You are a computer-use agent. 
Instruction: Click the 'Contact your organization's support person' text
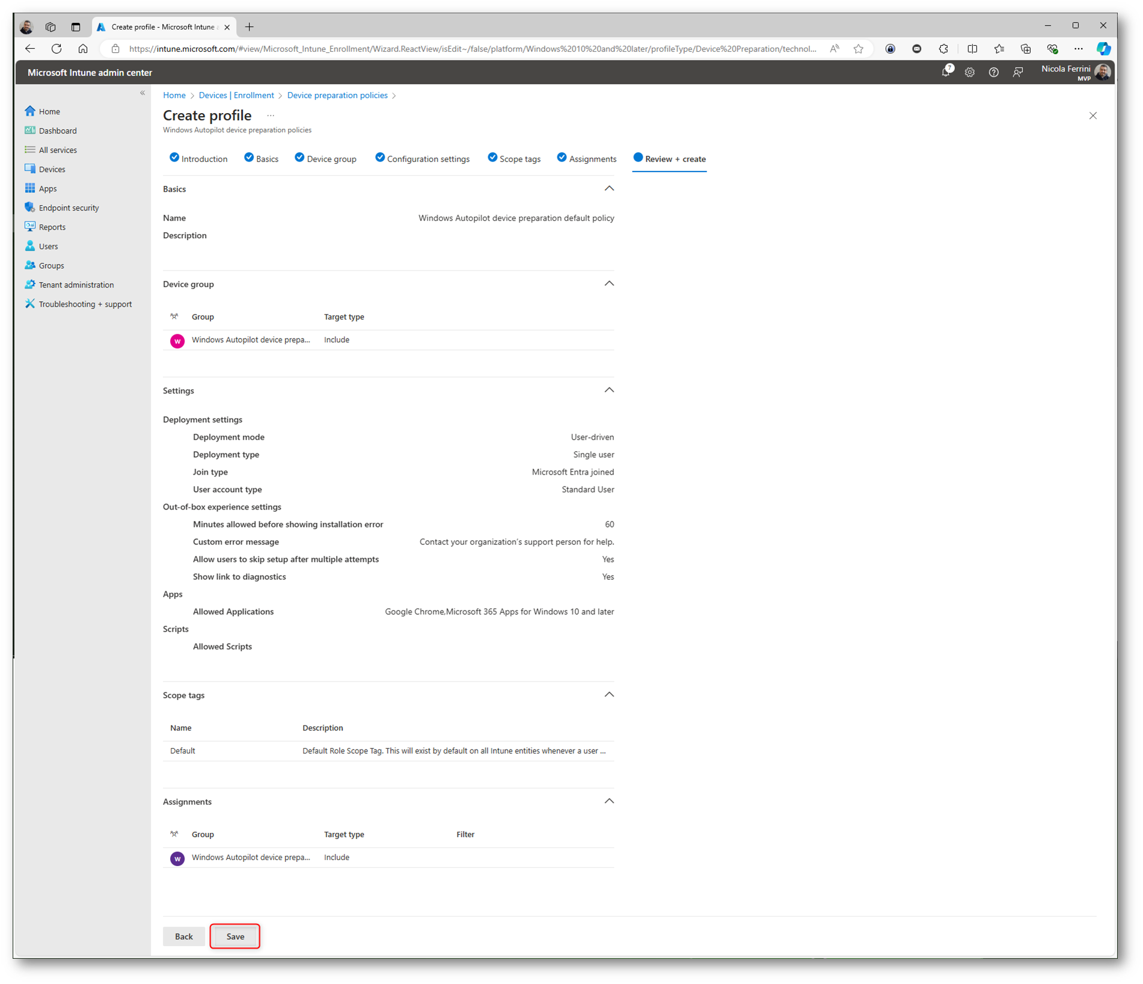pos(517,542)
